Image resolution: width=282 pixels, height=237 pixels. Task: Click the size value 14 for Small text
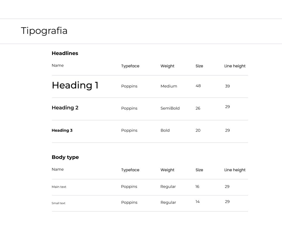tap(197, 202)
